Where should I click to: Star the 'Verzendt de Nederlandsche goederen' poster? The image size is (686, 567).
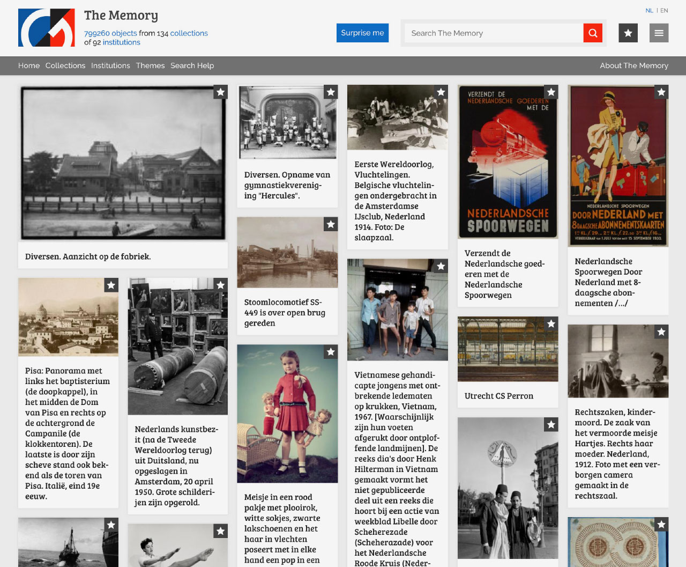[x=551, y=92]
